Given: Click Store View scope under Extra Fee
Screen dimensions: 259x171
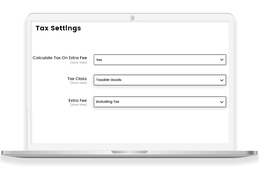Looking at the screenshot, I should tap(78, 104).
